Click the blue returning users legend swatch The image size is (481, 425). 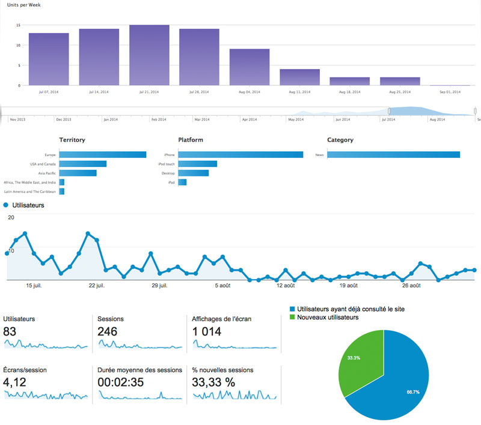point(292,309)
